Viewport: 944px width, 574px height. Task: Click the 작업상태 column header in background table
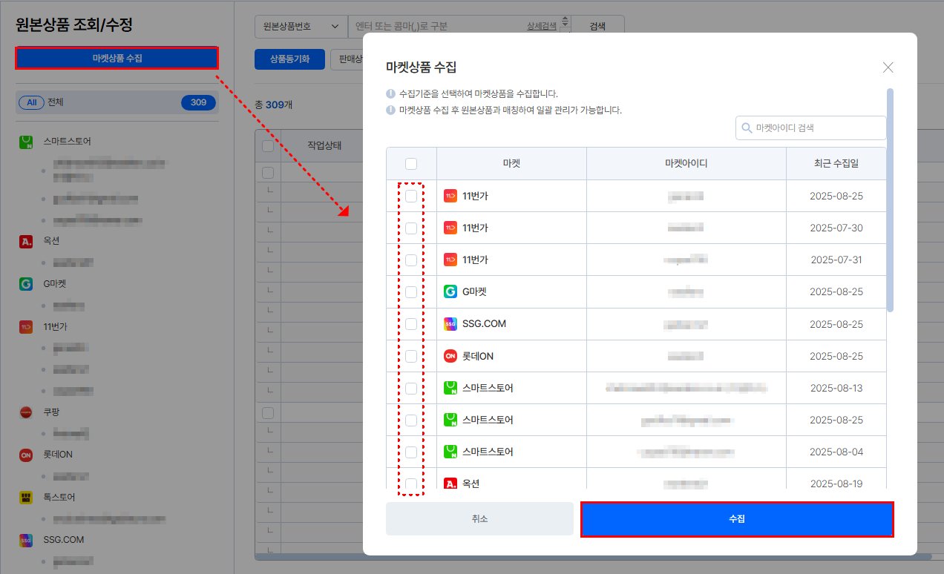(x=324, y=146)
